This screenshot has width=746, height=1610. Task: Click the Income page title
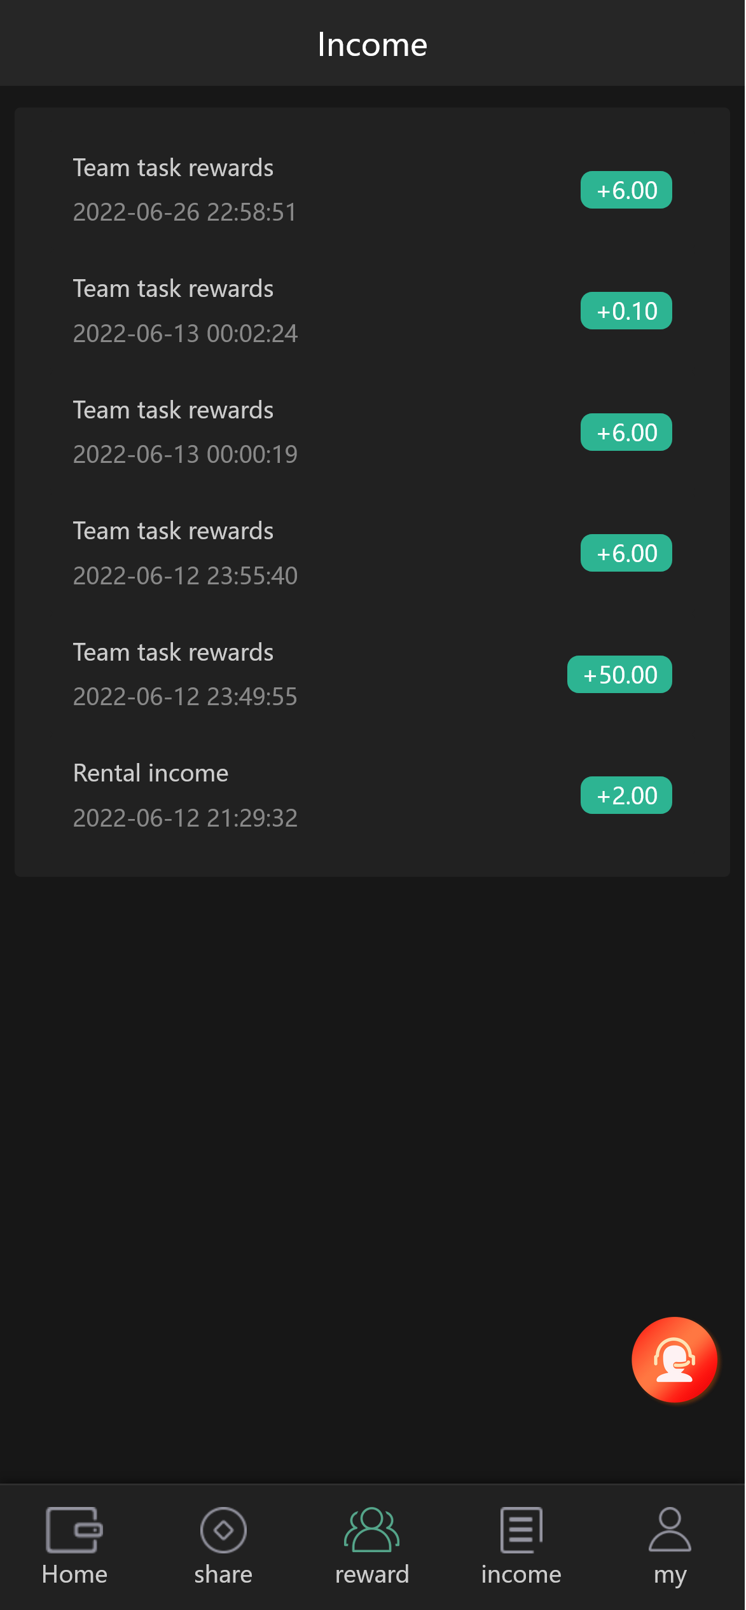373,45
